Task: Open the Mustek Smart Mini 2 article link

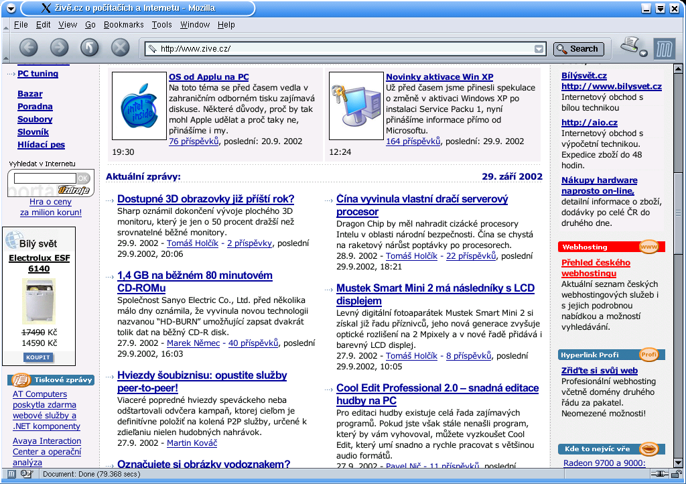Action: point(435,294)
